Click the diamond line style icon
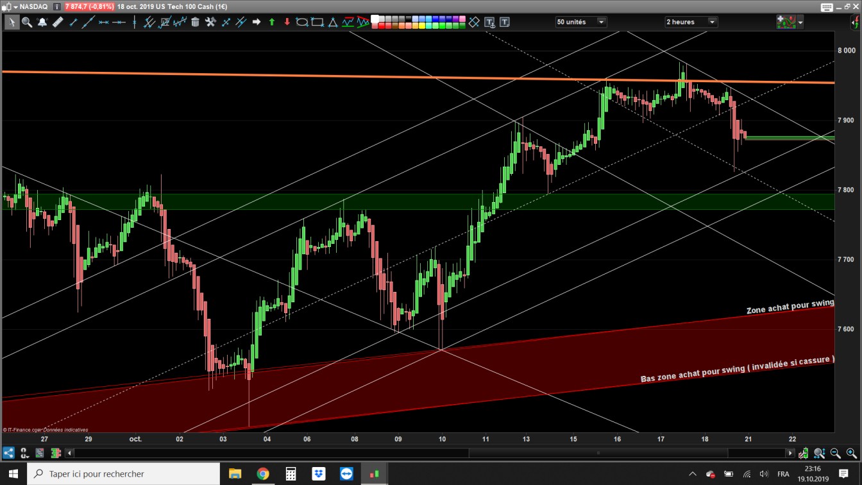The height and width of the screenshot is (485, 862). (474, 22)
